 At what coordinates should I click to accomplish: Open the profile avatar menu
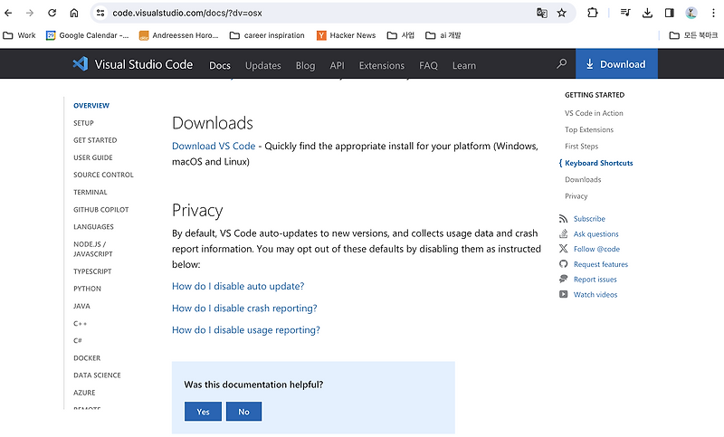point(691,13)
